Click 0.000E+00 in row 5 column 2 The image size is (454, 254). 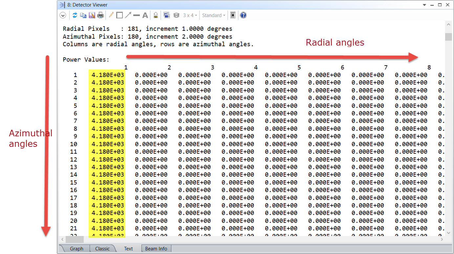[x=151, y=106]
